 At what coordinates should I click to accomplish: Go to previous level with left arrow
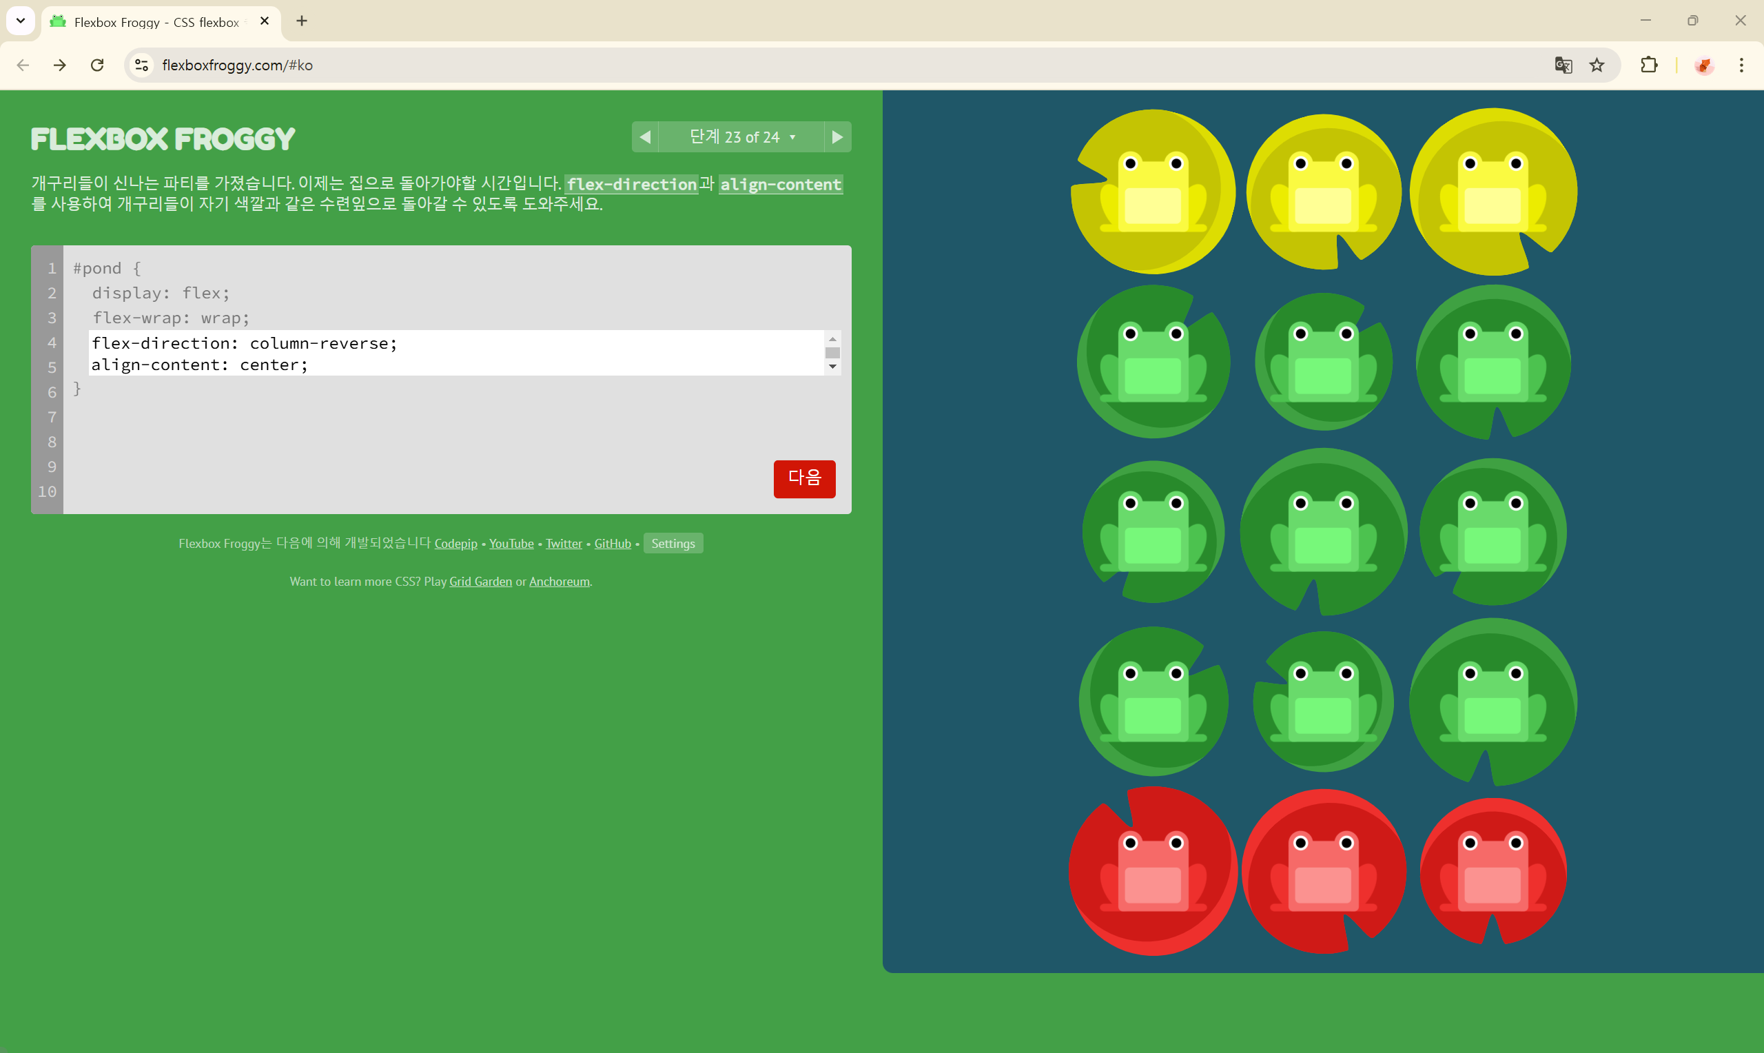645,137
